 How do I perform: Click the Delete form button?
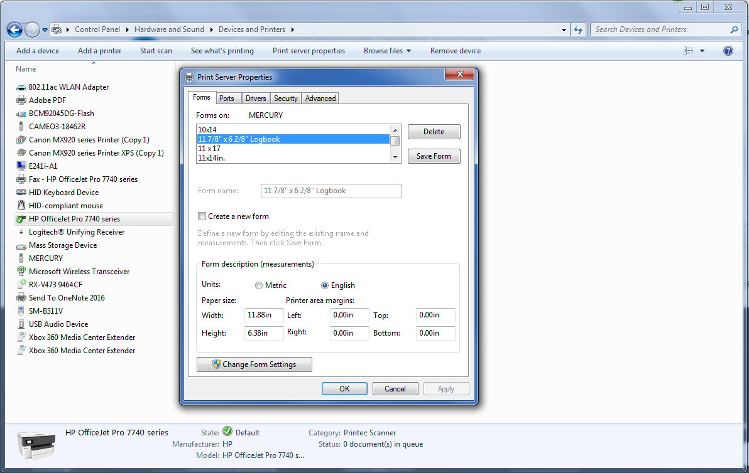coord(434,132)
